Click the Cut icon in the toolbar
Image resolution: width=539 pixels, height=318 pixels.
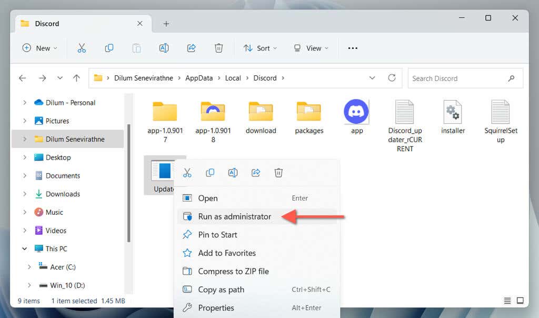[x=82, y=48]
